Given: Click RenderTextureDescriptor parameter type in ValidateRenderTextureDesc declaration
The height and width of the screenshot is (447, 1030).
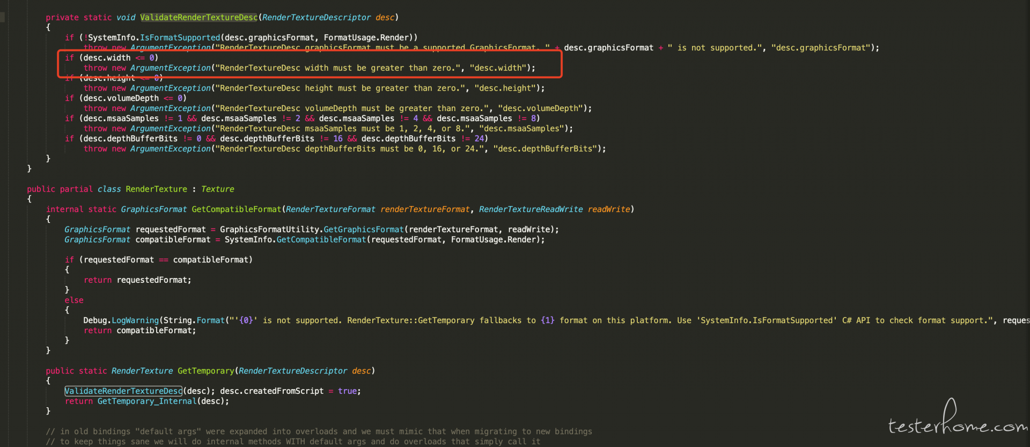Looking at the screenshot, I should click(x=317, y=17).
